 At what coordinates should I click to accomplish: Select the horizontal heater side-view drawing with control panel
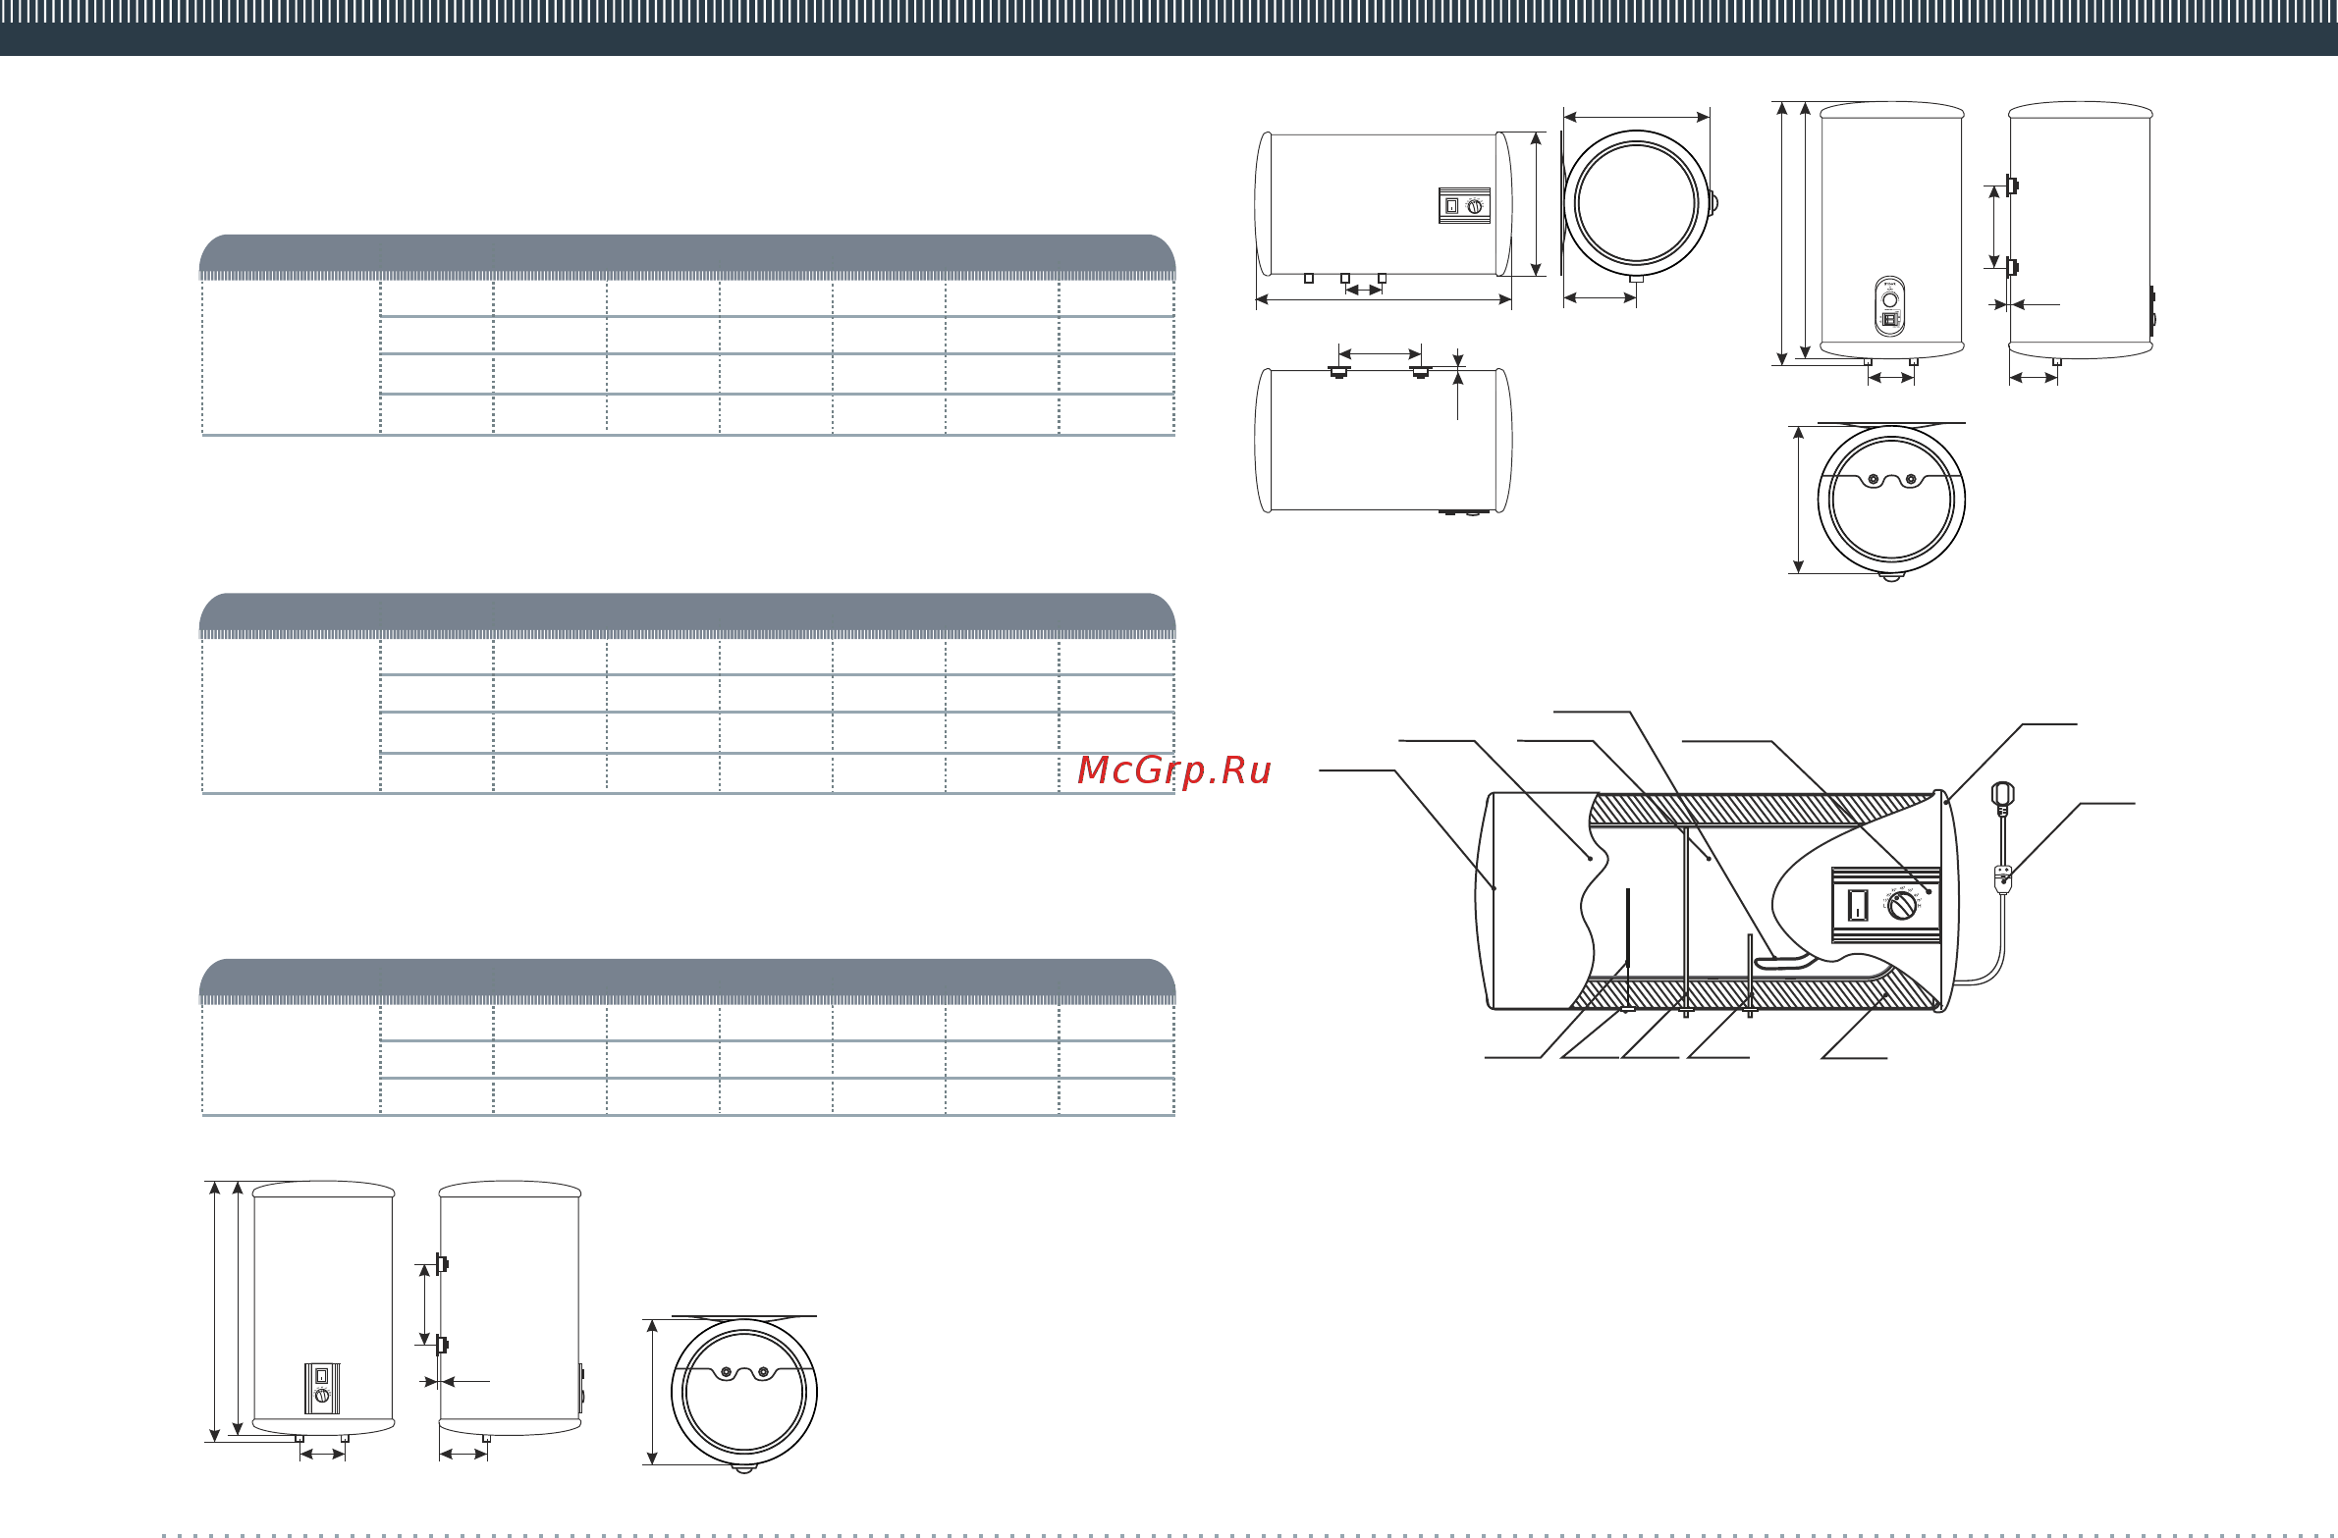1385,206
